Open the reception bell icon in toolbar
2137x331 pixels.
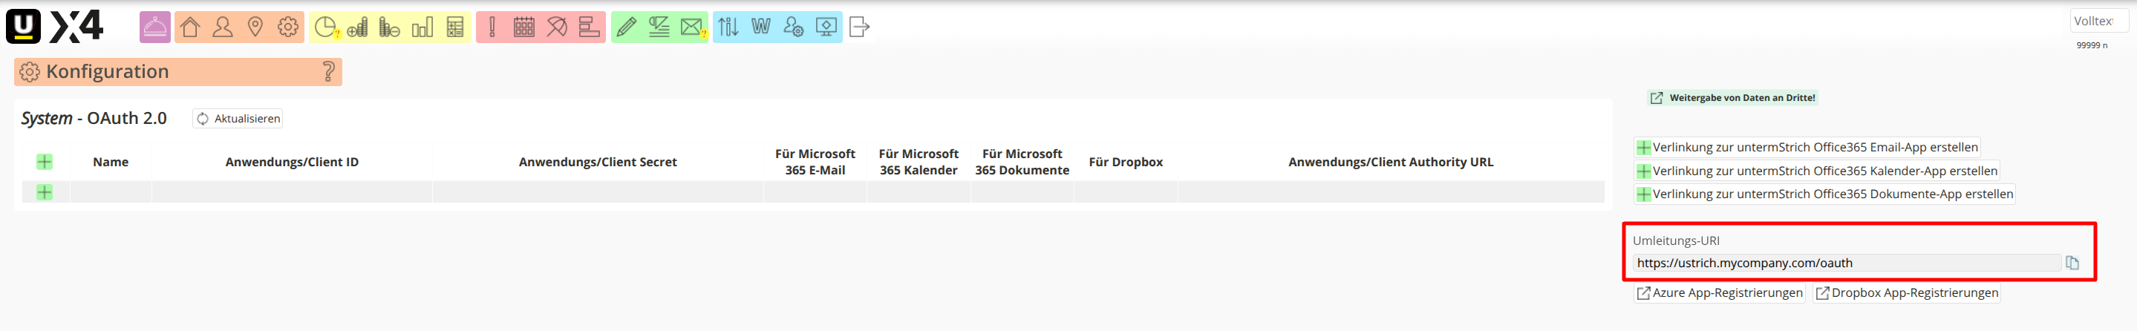click(155, 27)
